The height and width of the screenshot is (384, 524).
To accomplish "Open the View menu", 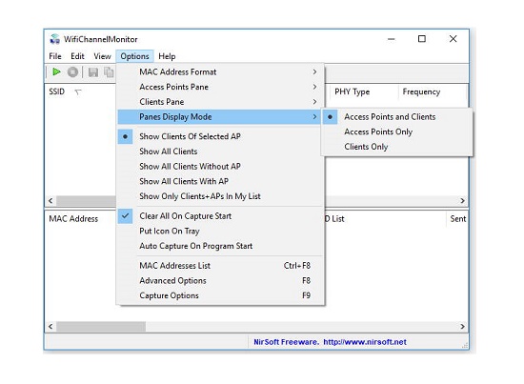I will (x=102, y=56).
